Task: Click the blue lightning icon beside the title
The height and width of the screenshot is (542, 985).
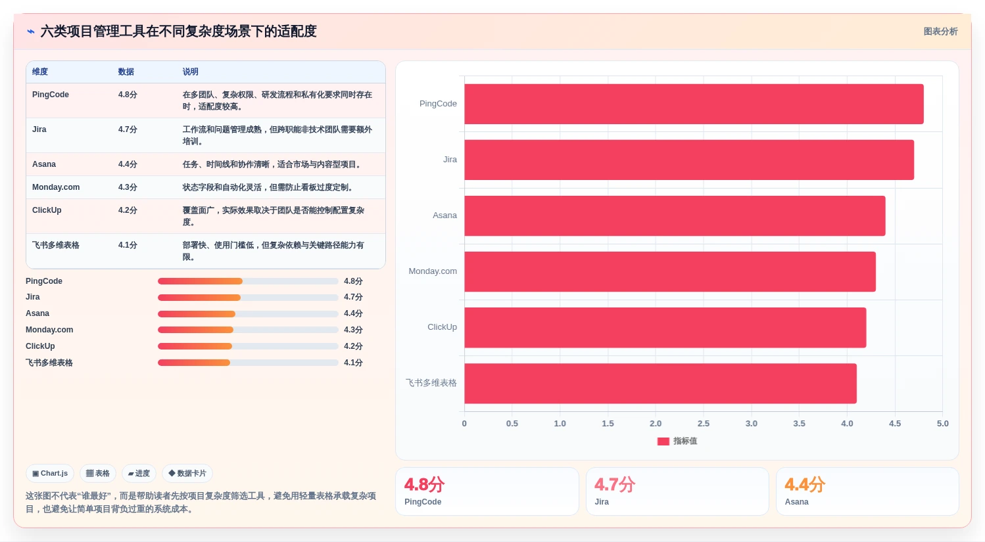Action: point(30,32)
